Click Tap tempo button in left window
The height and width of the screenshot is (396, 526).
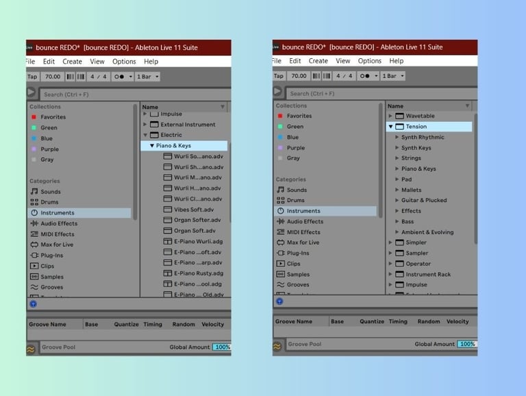click(32, 77)
